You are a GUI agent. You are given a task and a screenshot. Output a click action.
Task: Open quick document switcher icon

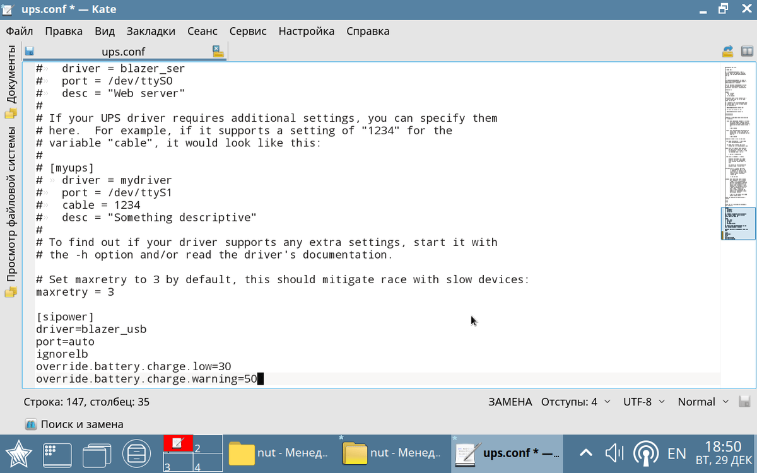coord(728,51)
